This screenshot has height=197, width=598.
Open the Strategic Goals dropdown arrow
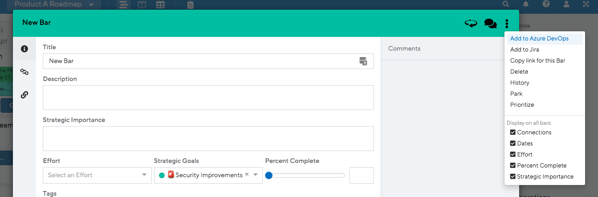point(255,175)
